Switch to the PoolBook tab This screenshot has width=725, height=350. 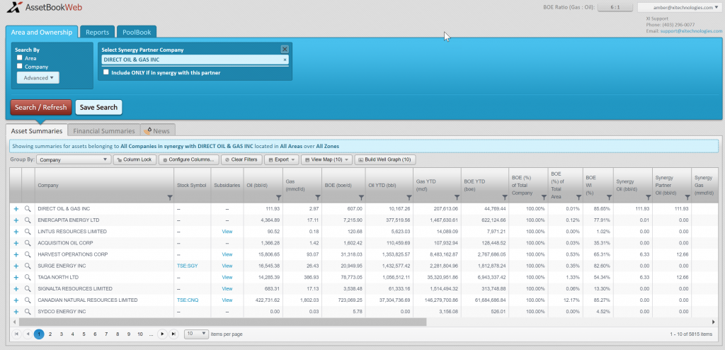tap(137, 33)
